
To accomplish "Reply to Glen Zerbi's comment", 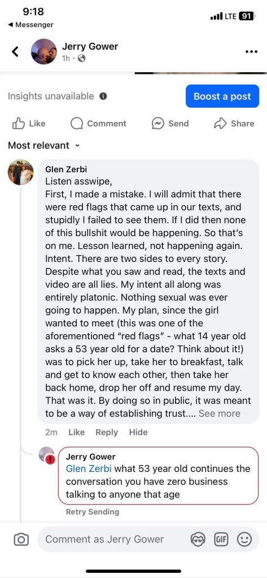I will click(x=107, y=432).
